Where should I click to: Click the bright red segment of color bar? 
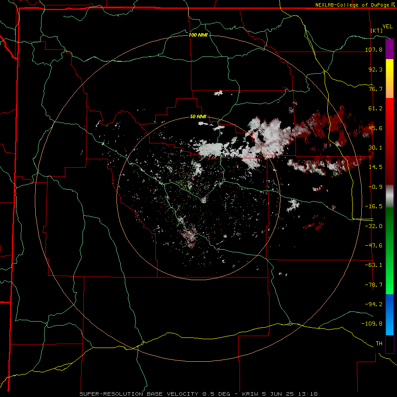(x=390, y=142)
